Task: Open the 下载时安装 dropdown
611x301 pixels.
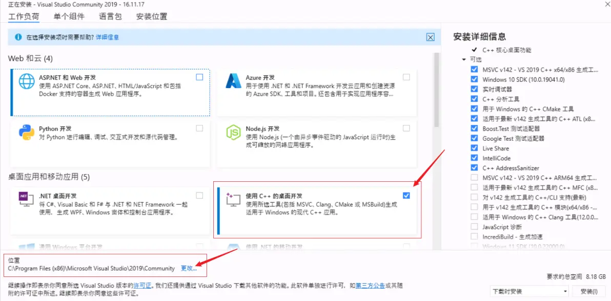Action: (x=529, y=291)
